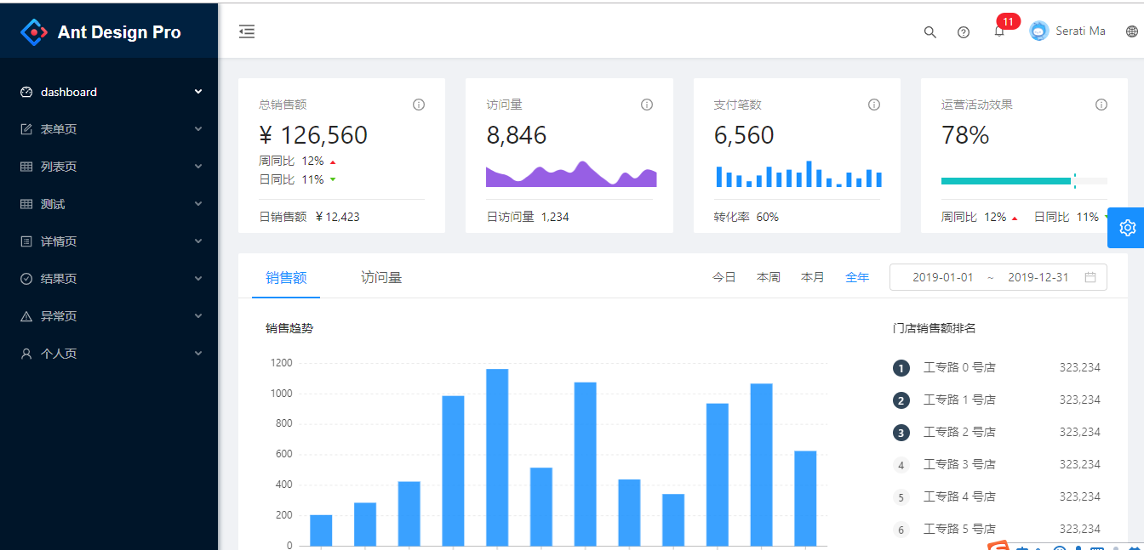Collapse the dashboard submenu chevron

[197, 91]
